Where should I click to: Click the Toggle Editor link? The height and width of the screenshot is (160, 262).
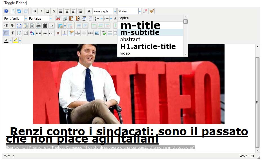click(15, 3)
